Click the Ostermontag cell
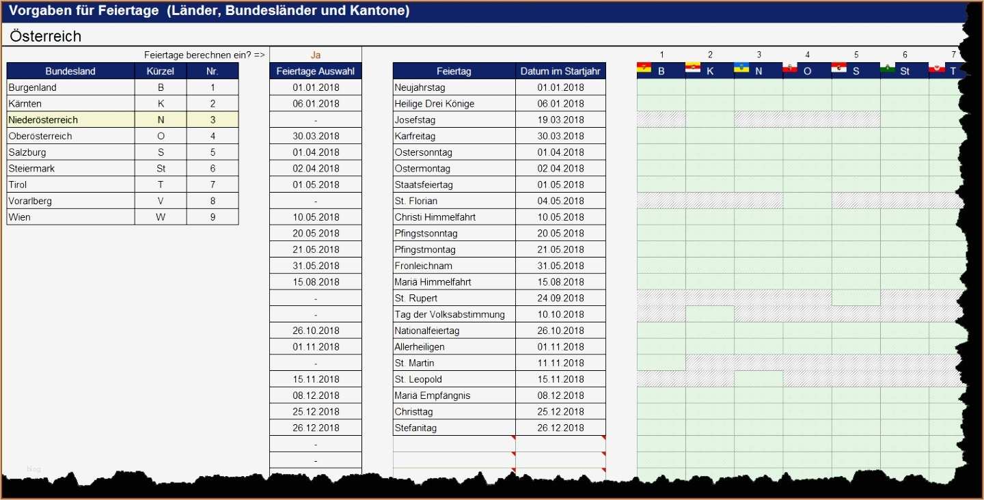Screen dimensions: 984x500 pyautogui.click(x=454, y=168)
